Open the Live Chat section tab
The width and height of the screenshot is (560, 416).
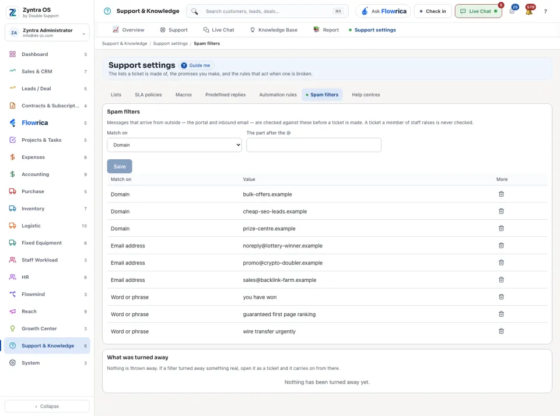(x=219, y=30)
